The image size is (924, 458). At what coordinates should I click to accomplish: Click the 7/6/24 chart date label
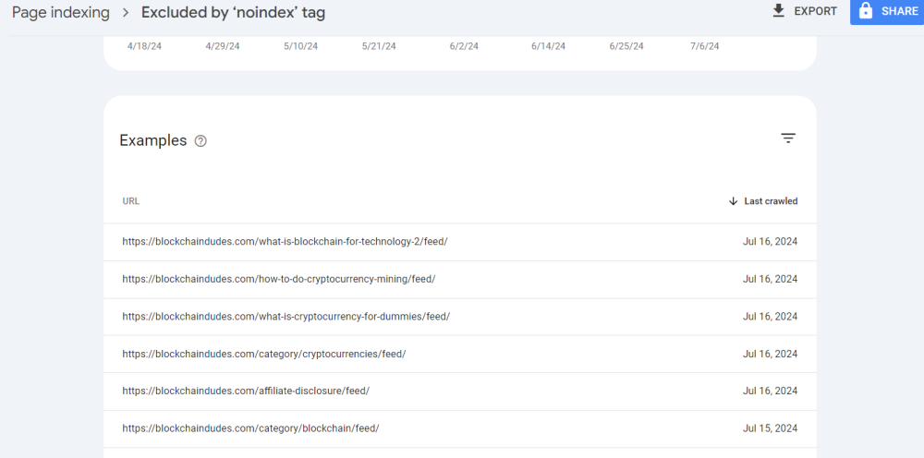[704, 45]
